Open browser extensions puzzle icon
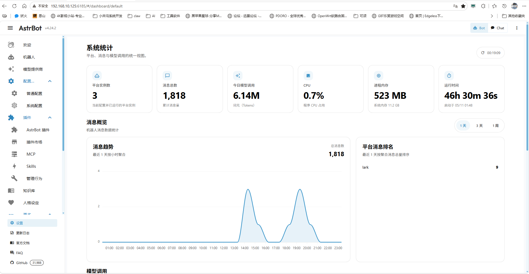 pos(483,6)
